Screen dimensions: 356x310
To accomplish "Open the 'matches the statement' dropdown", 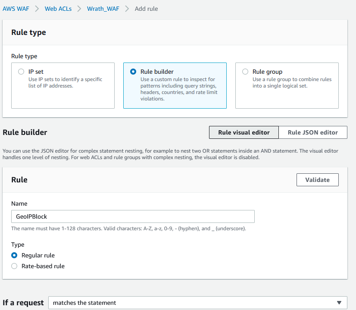I will click(x=194, y=303).
